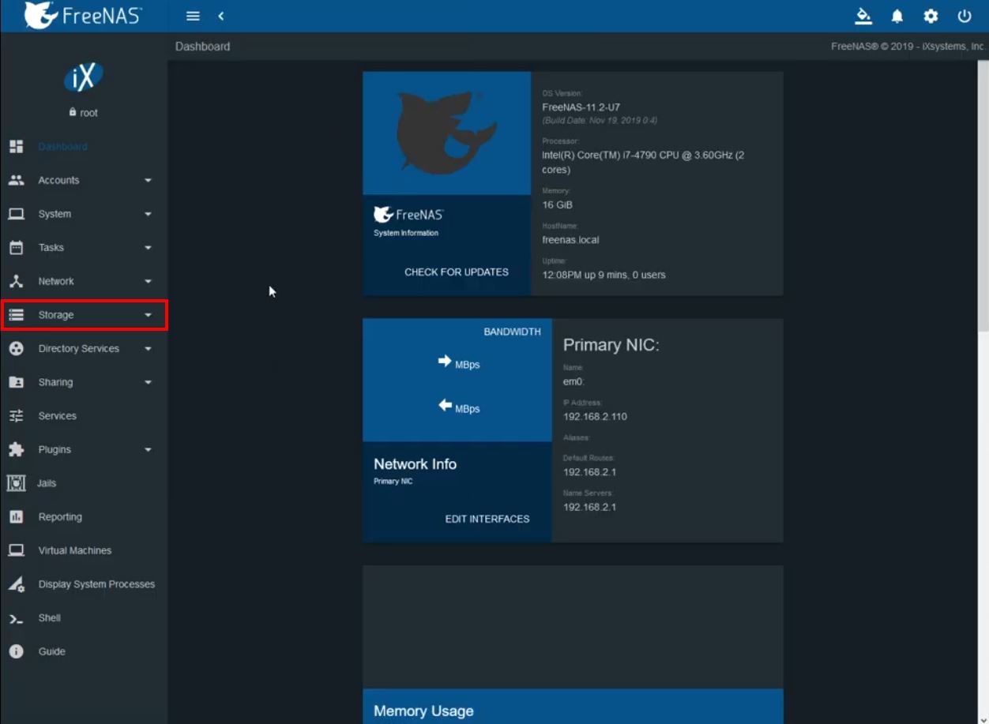Viewport: 989px width, 724px height.
Task: Expand the Plugins menu arrow
Action: coord(148,450)
